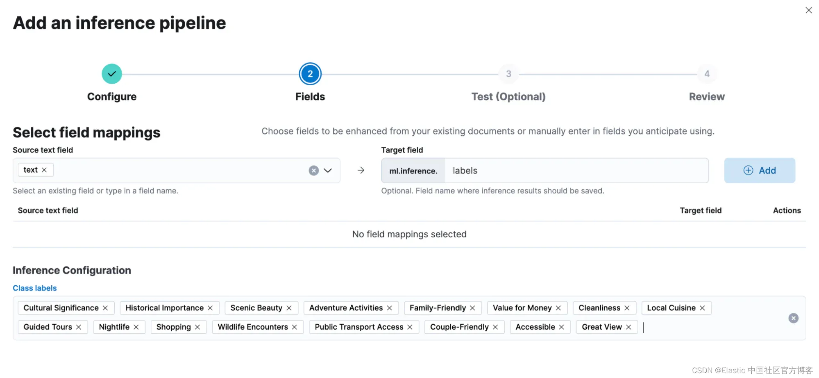Clear the source text field selection
The height and width of the screenshot is (378, 819).
pos(313,171)
